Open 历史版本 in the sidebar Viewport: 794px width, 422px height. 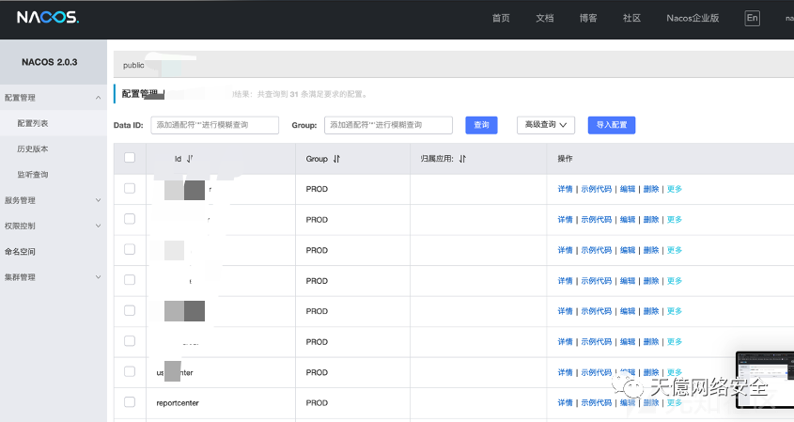tap(32, 148)
